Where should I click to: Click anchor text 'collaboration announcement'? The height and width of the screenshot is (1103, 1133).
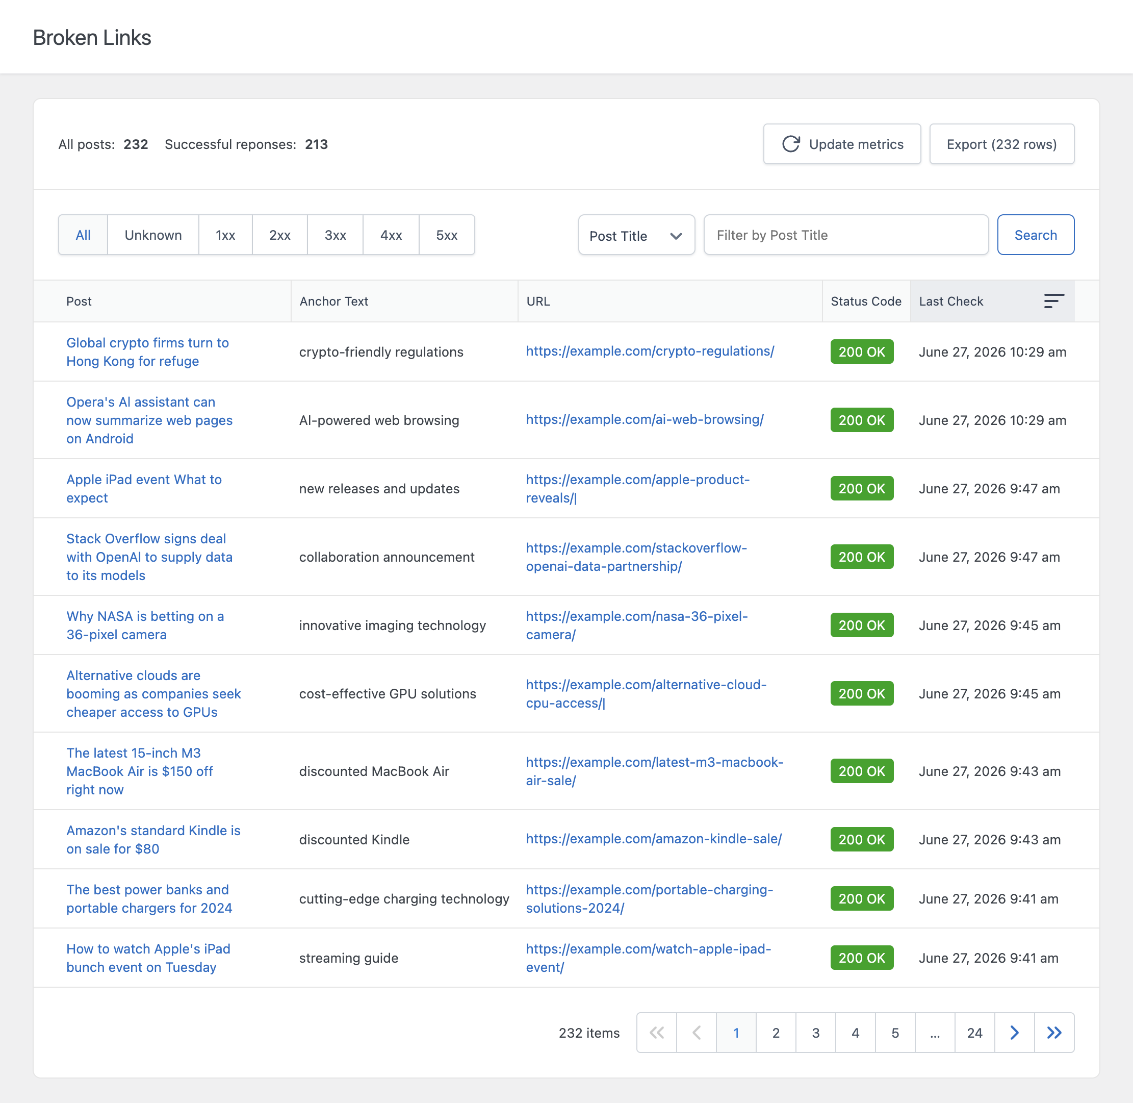[387, 557]
